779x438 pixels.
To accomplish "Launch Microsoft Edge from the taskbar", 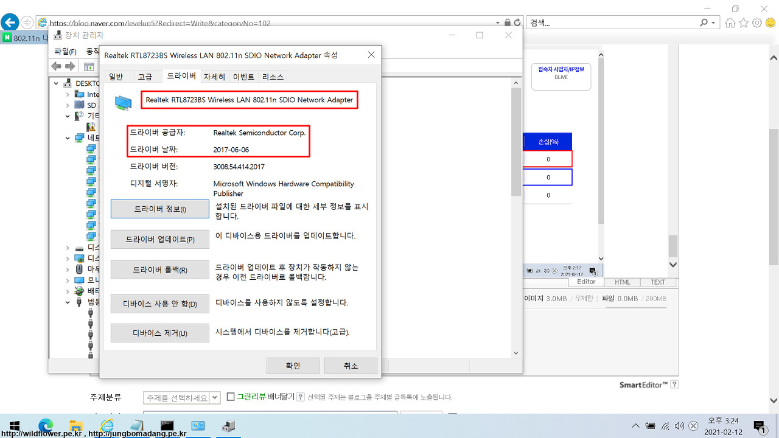I will click(46, 426).
